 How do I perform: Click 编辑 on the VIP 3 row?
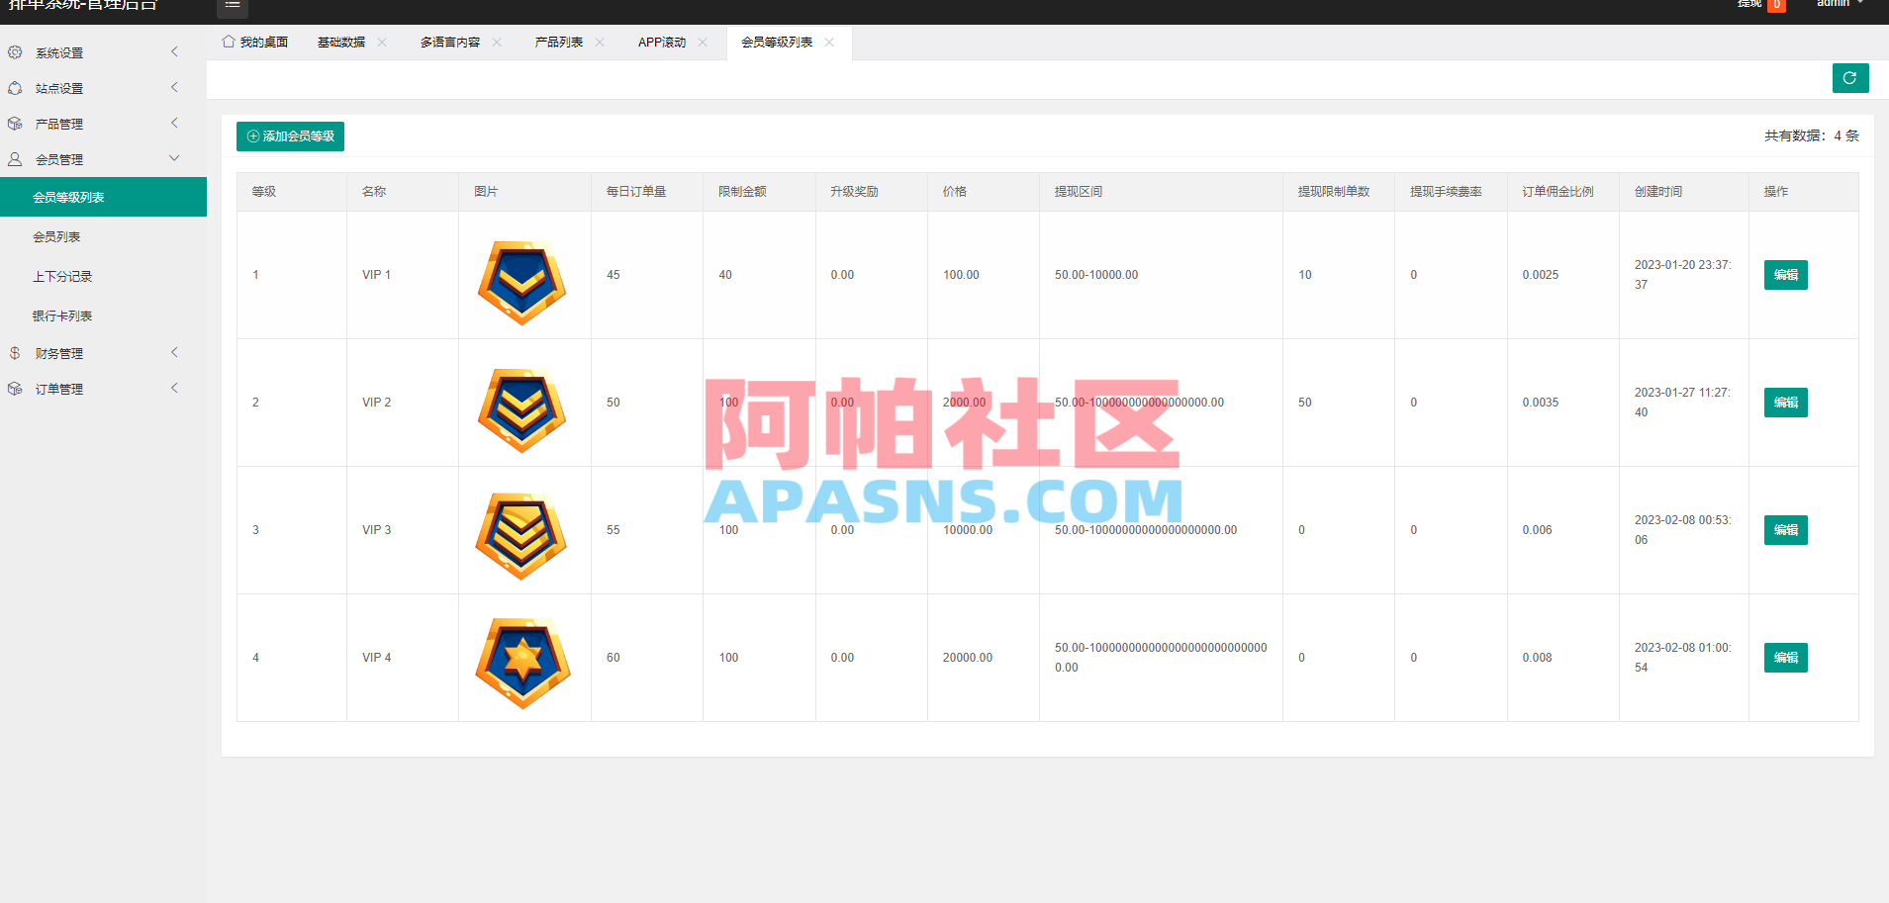point(1784,529)
